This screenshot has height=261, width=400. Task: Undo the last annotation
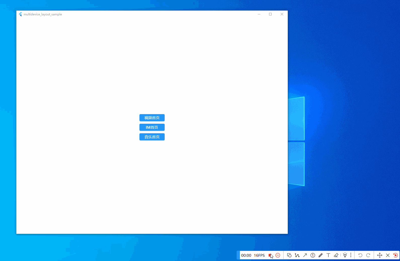click(360, 255)
